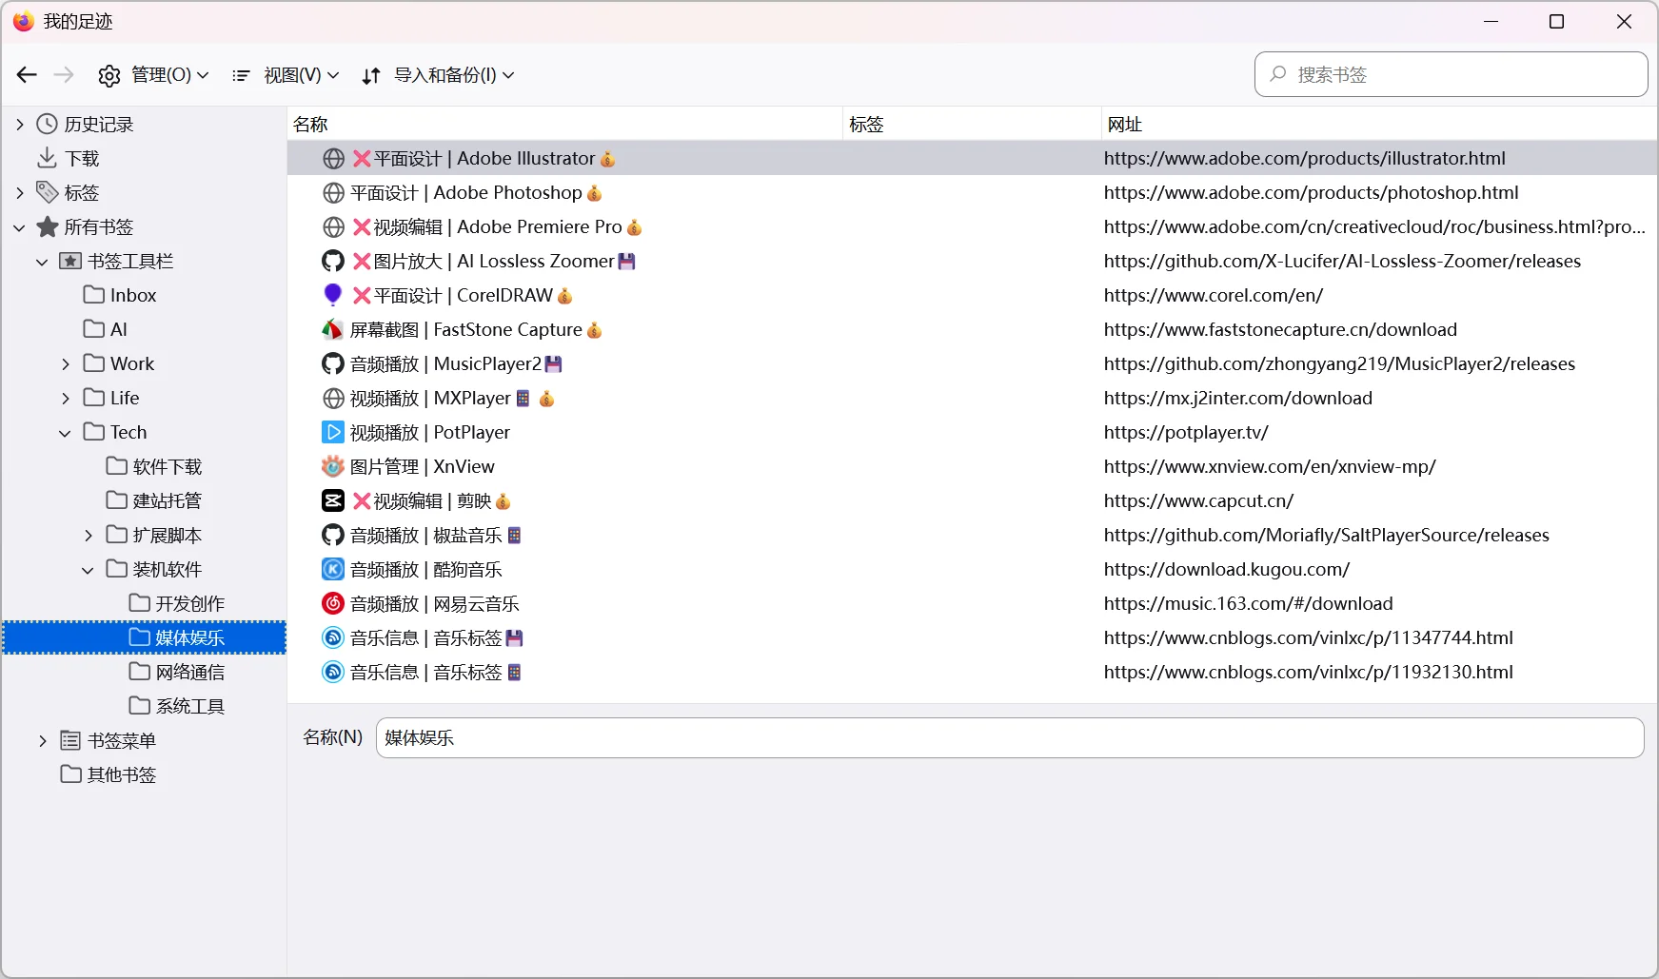Sort by the 名称 column header
Screen dimensions: 1659x979
click(x=565, y=125)
